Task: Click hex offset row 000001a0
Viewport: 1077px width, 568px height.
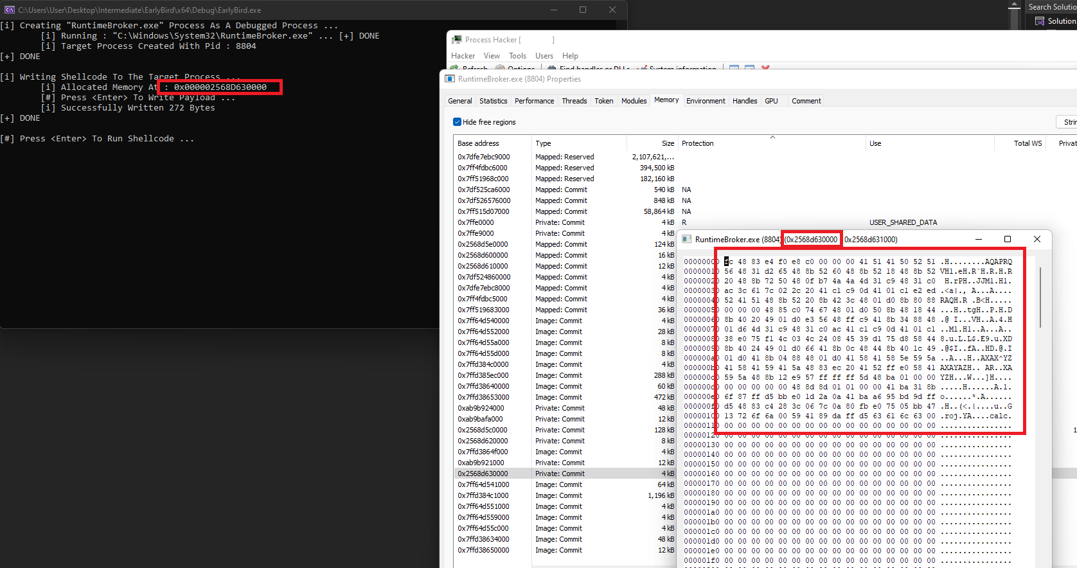Action: pyautogui.click(x=848, y=512)
